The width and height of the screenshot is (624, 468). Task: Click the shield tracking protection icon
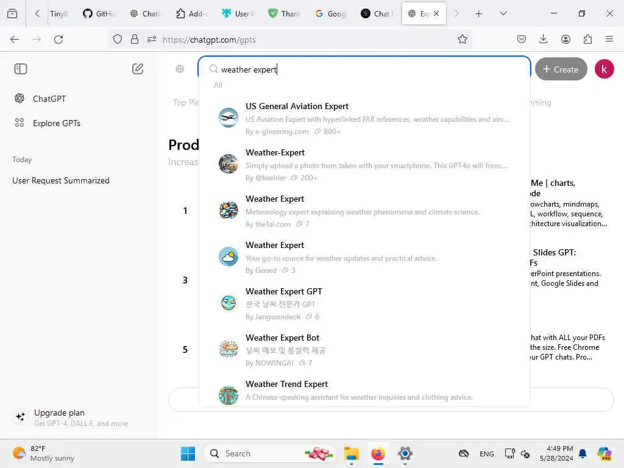click(x=118, y=39)
